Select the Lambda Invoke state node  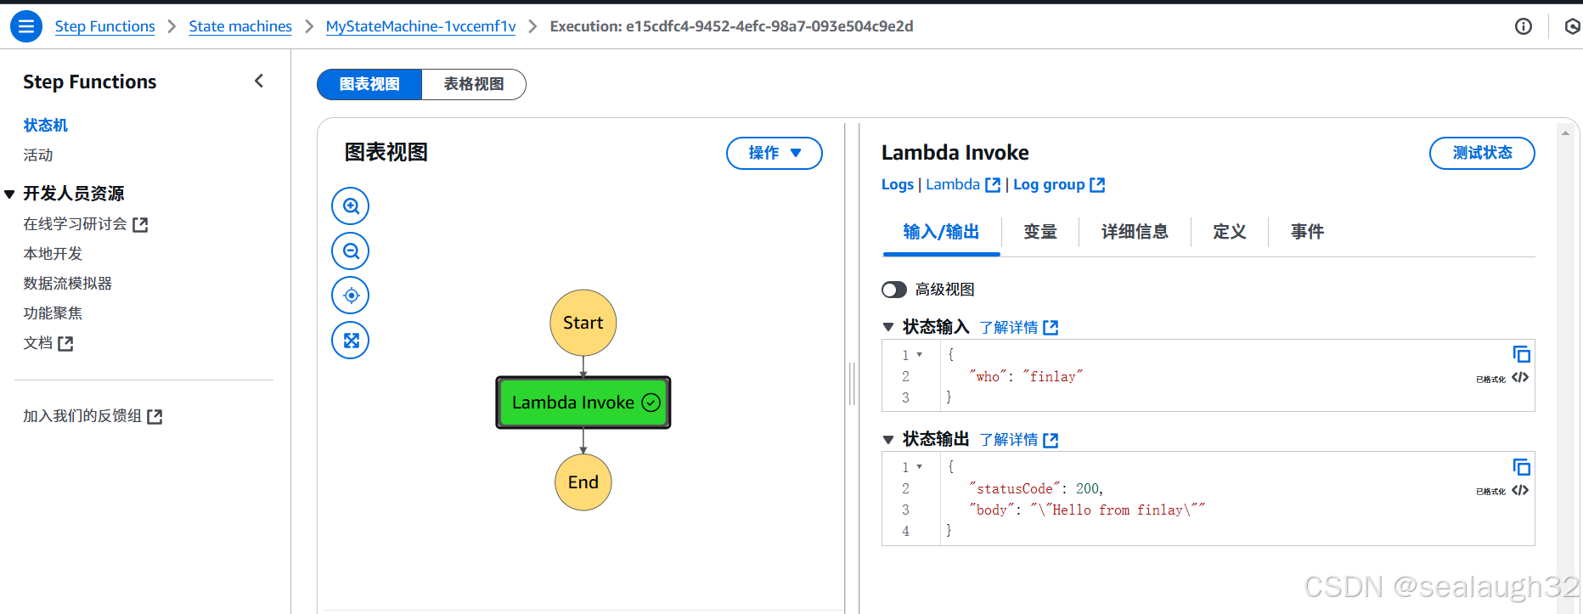(x=583, y=403)
